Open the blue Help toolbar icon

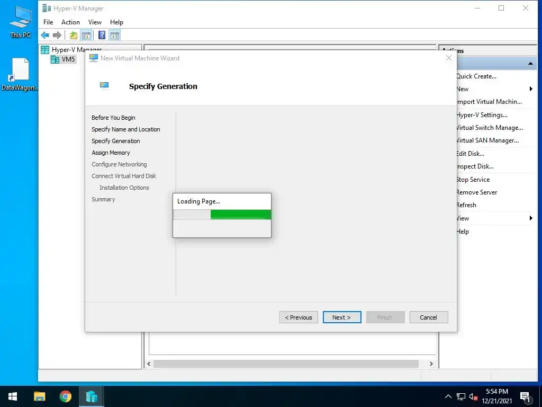[x=102, y=35]
